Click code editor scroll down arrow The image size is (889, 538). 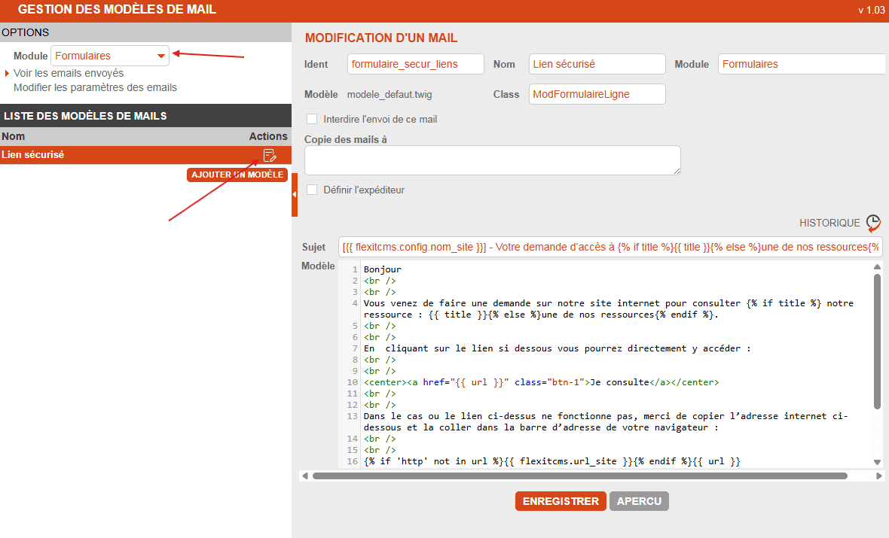click(x=877, y=461)
